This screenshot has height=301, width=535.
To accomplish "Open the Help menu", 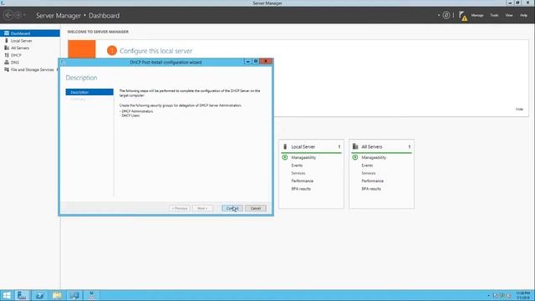I will click(x=523, y=15).
